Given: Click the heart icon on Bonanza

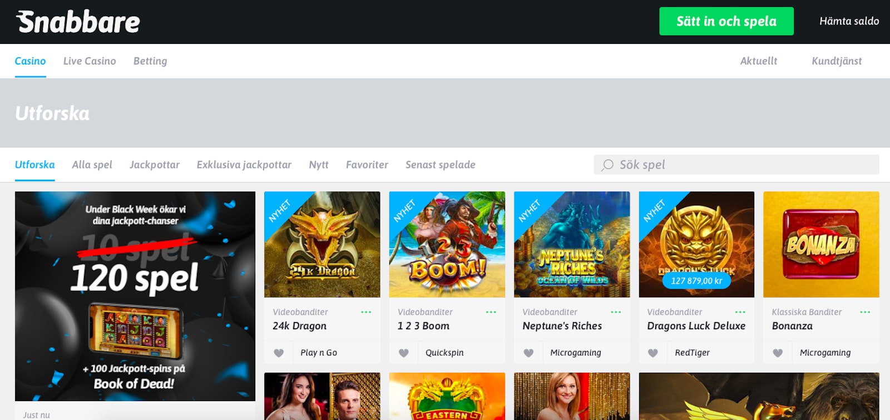Looking at the screenshot, I should click(x=778, y=353).
